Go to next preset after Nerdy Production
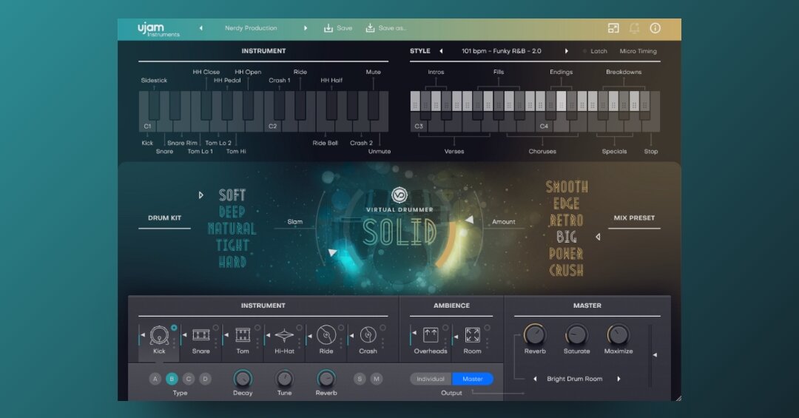Screen dimensions: 799x418 (x=306, y=28)
